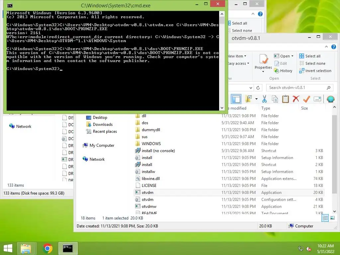The width and height of the screenshot is (340, 255).
Task: Select Network in the otvdm navigation pane
Action: pos(94,159)
